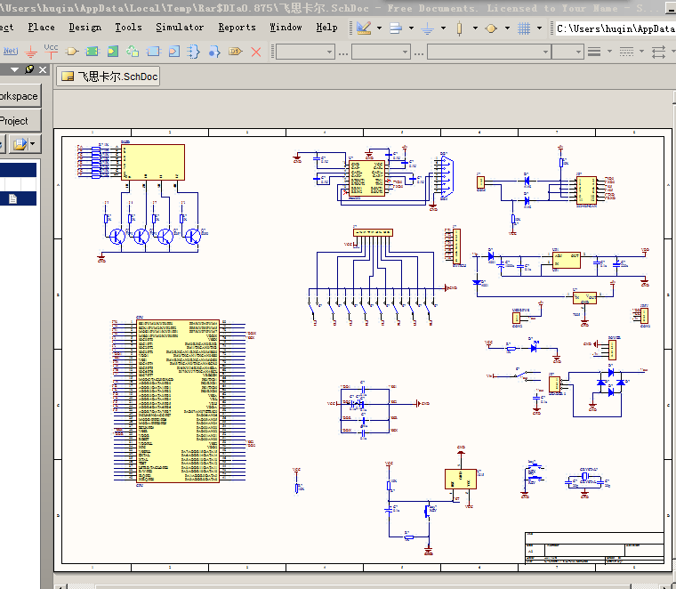Expand the simulation sources dropdown arrow
This screenshot has width=676, height=589.
[x=507, y=28]
